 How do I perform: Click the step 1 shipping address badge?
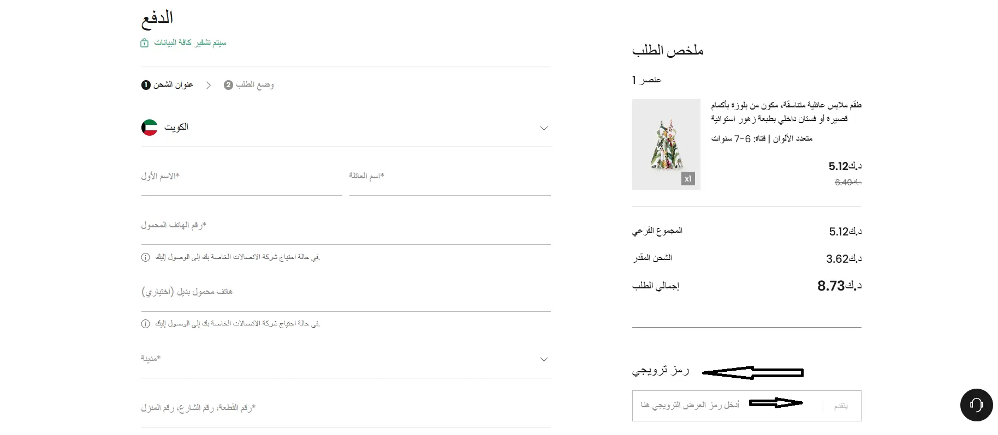[x=146, y=85]
